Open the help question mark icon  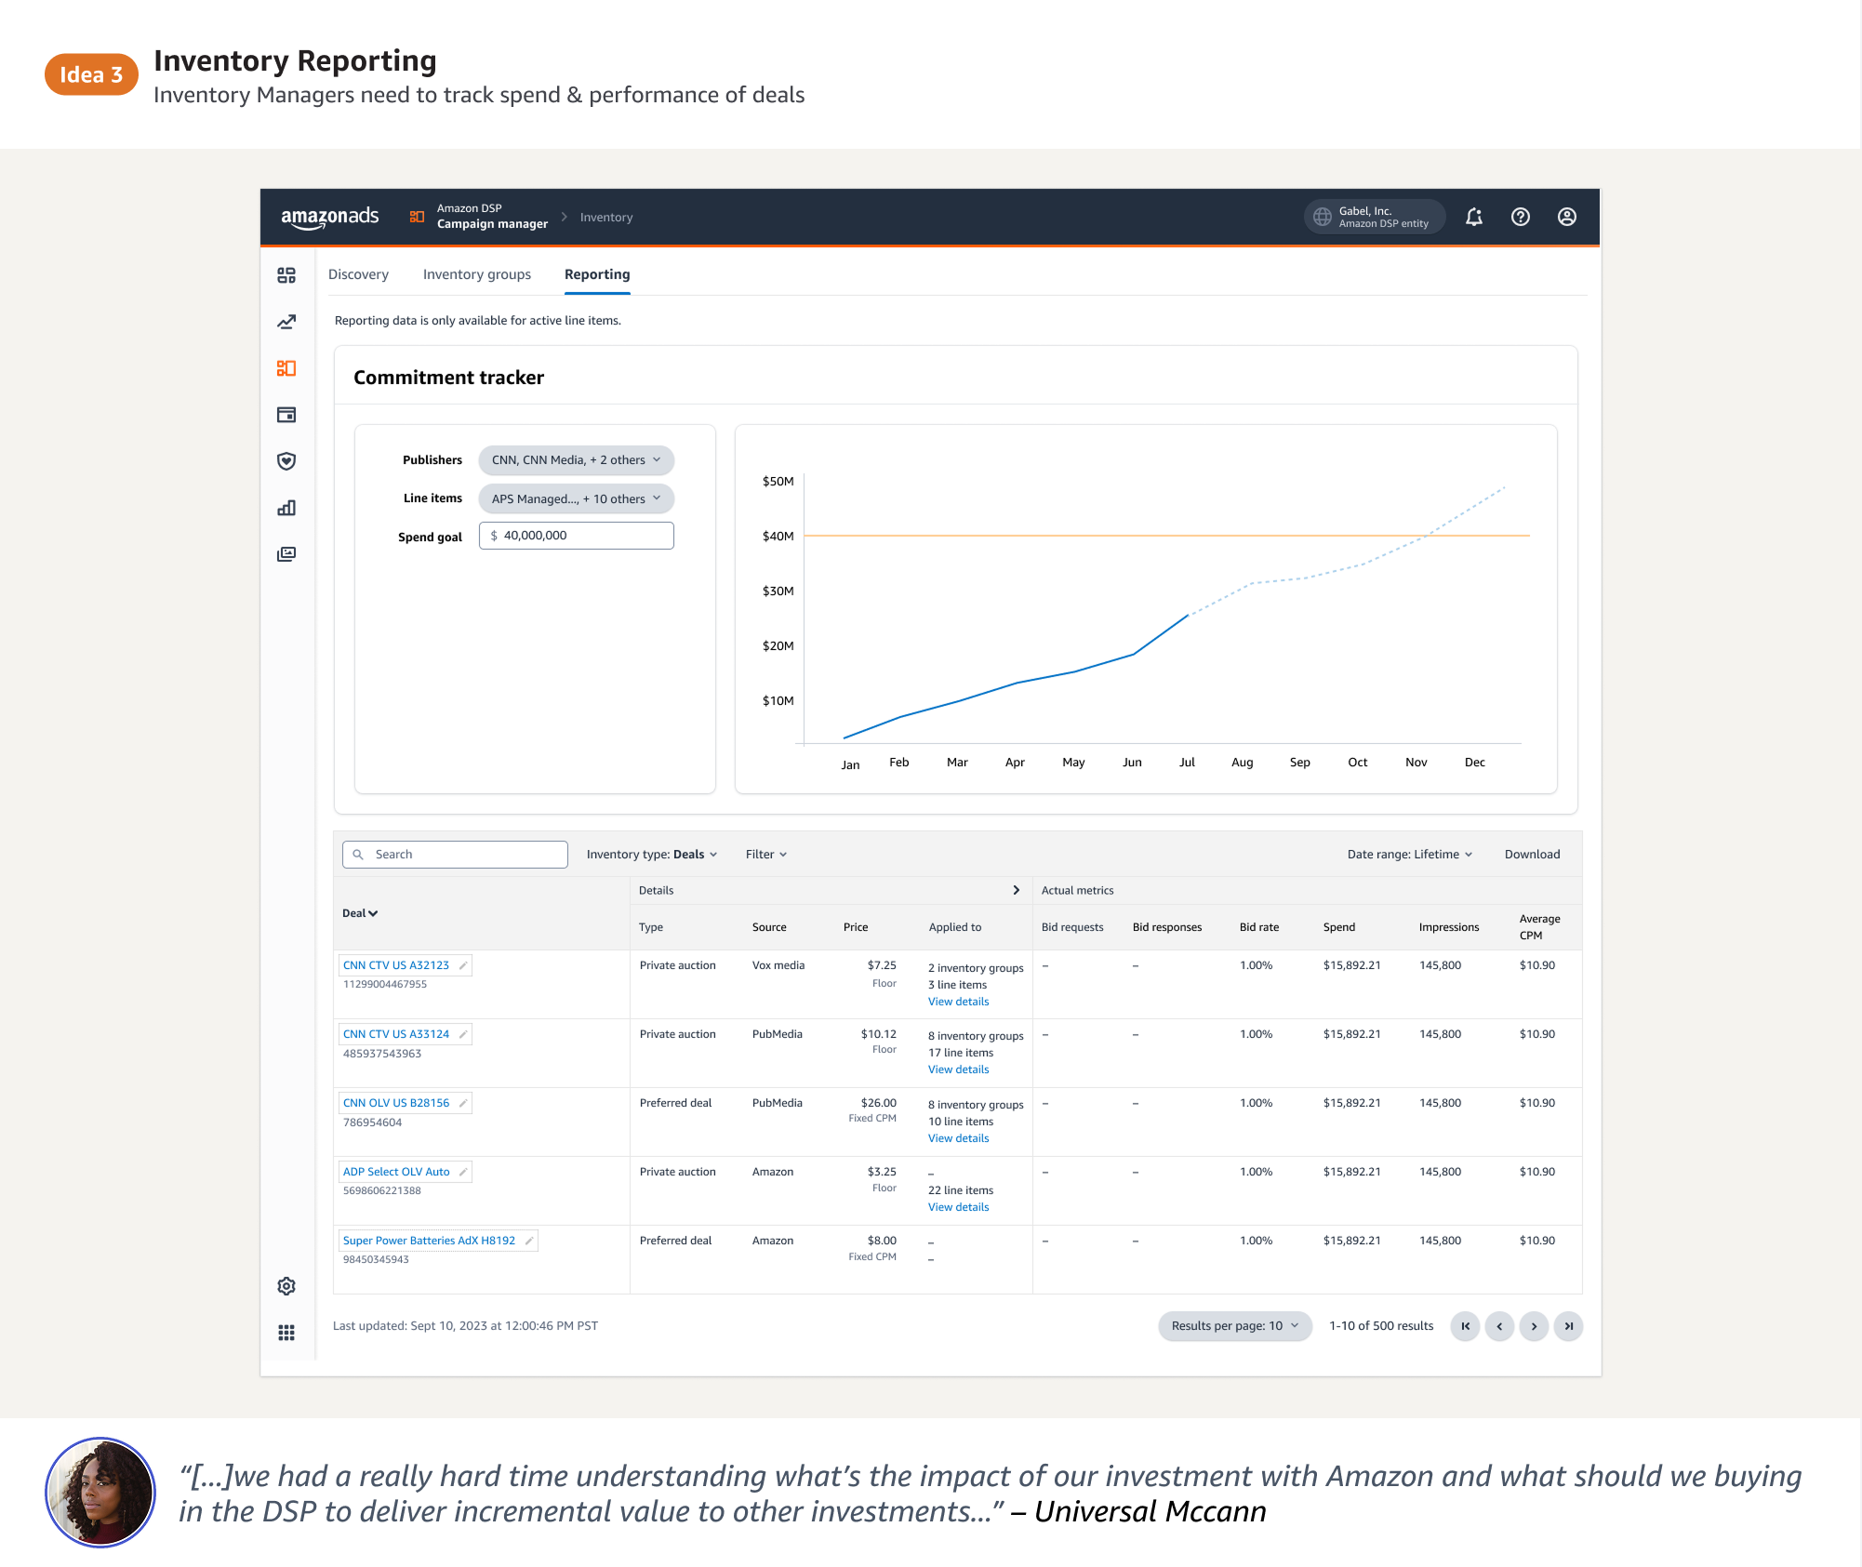[1521, 217]
